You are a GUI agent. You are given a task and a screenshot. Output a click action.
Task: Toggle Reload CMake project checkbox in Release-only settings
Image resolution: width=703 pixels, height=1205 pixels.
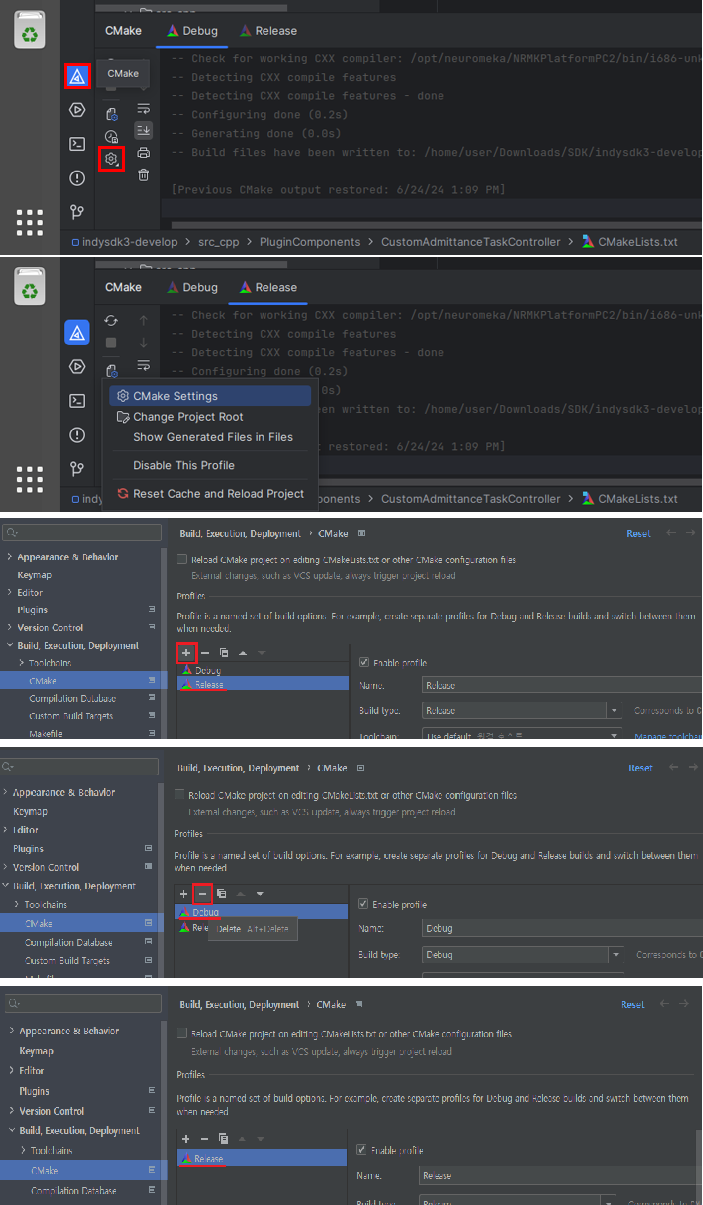pos(182,1033)
